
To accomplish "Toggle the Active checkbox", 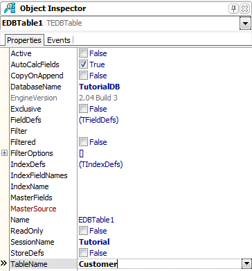I will 83,53.
